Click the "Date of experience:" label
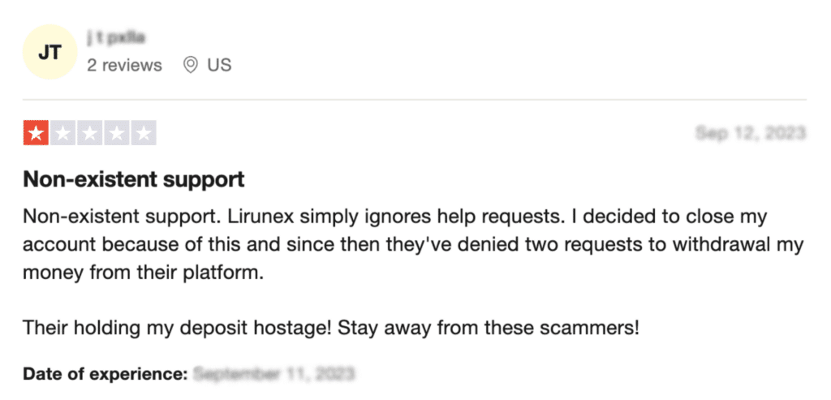Image resolution: width=831 pixels, height=400 pixels. click(105, 375)
